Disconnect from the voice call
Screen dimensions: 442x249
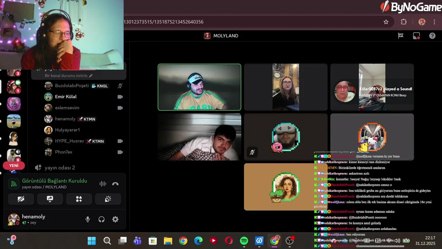click(115, 184)
